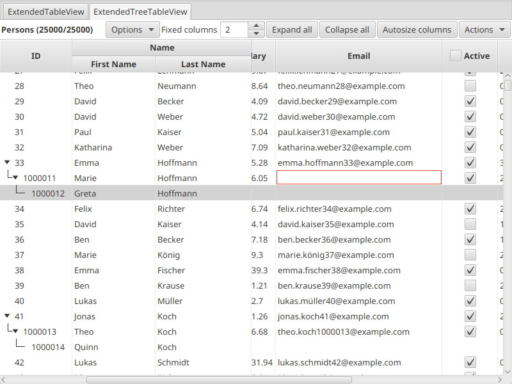
Task: Uncheck Active box for Paul Kaiser row
Action: tap(470, 132)
